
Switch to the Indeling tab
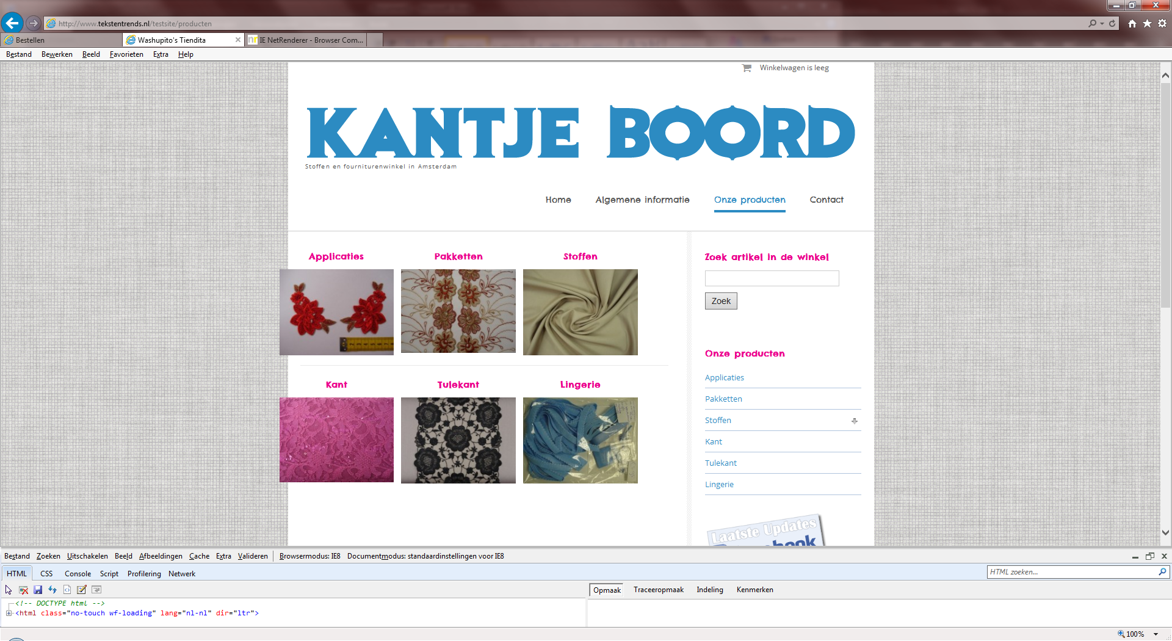click(710, 590)
